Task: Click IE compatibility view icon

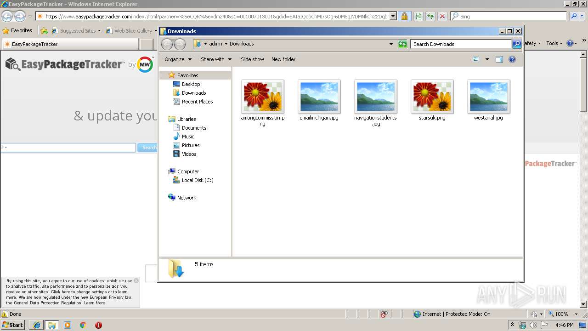Action: click(x=418, y=17)
